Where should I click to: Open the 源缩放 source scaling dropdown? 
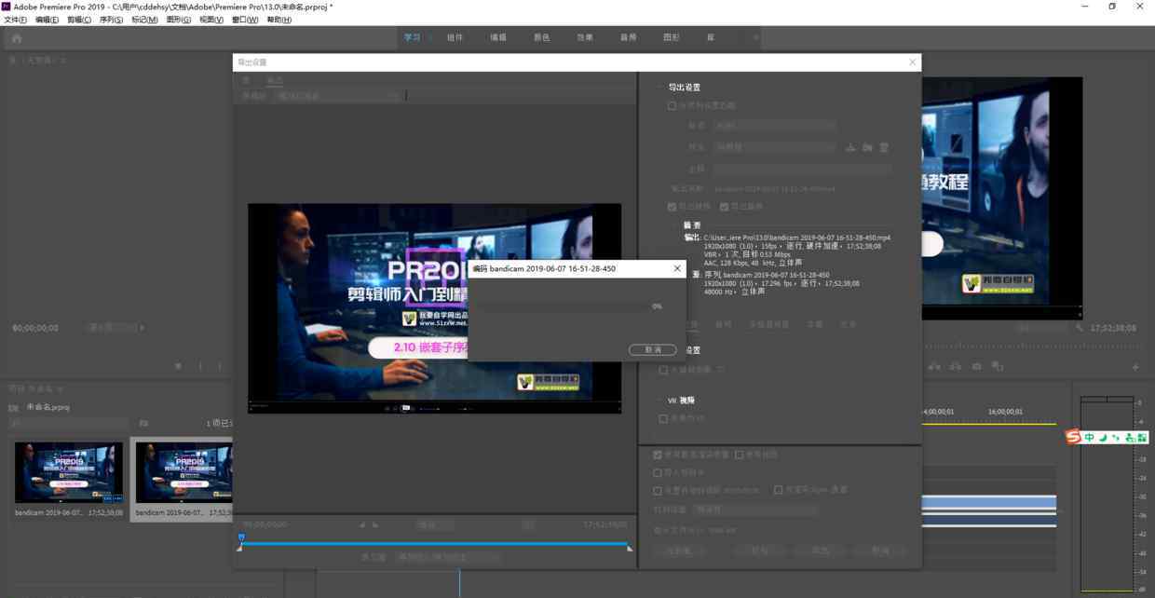click(338, 96)
